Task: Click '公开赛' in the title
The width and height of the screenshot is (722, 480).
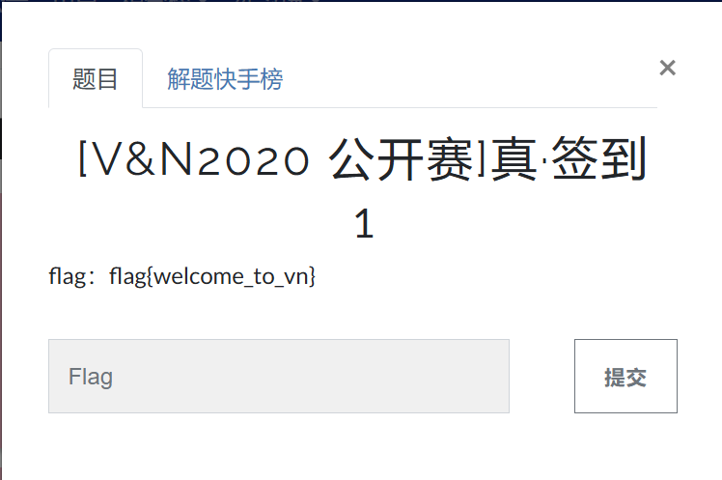Action: 401,159
